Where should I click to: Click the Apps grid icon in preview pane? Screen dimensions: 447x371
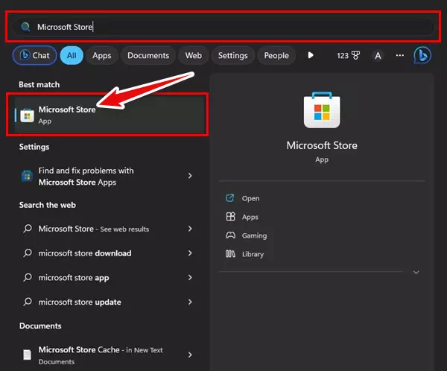click(230, 217)
